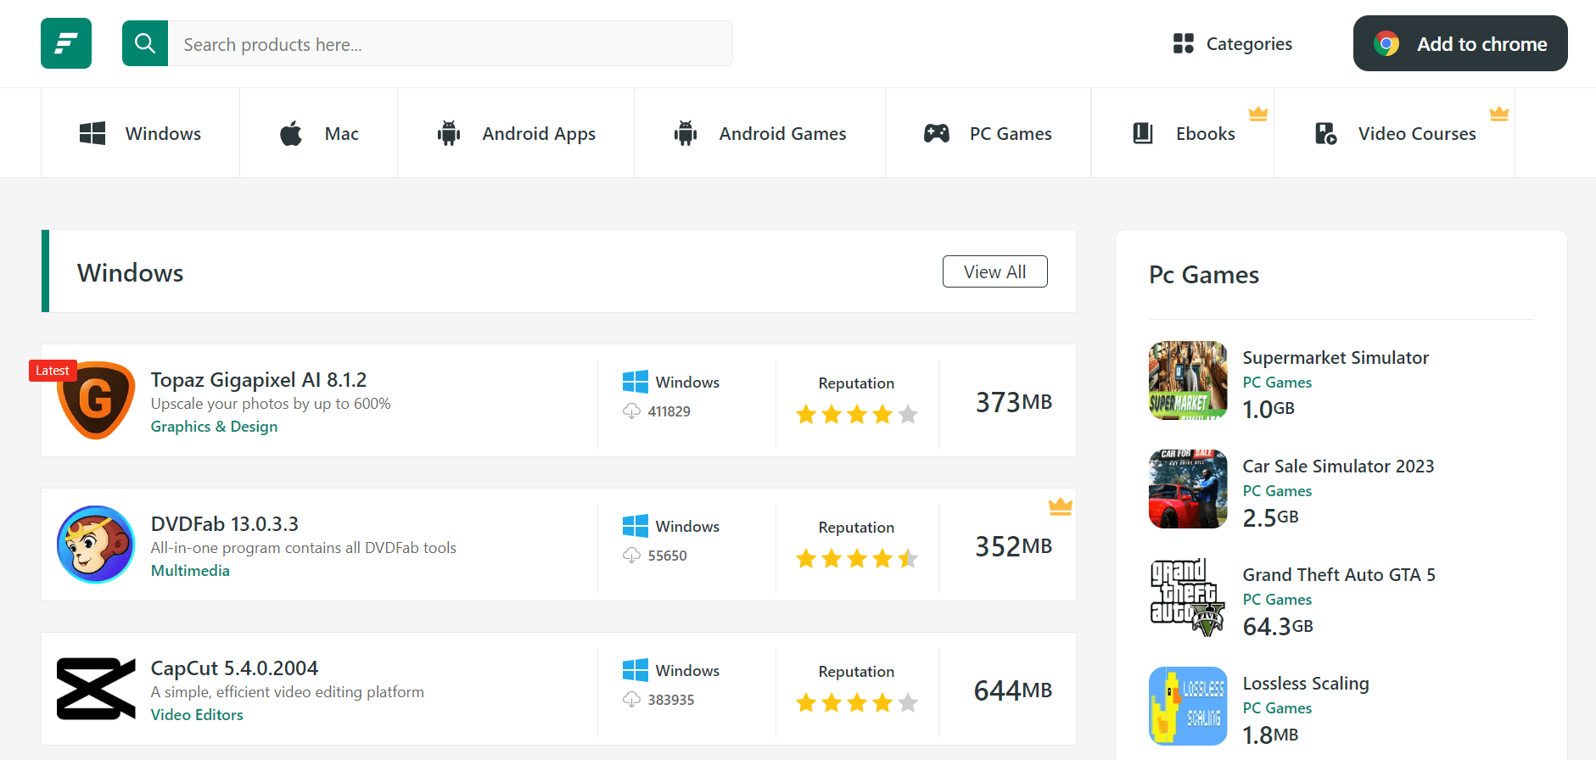Open the Graphics & Design category link
Screen dimensions: 1596x760
pyautogui.click(x=214, y=427)
